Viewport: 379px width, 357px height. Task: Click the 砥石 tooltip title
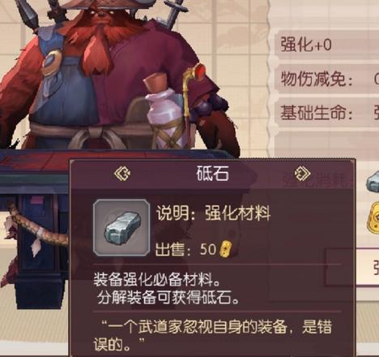pos(212,174)
